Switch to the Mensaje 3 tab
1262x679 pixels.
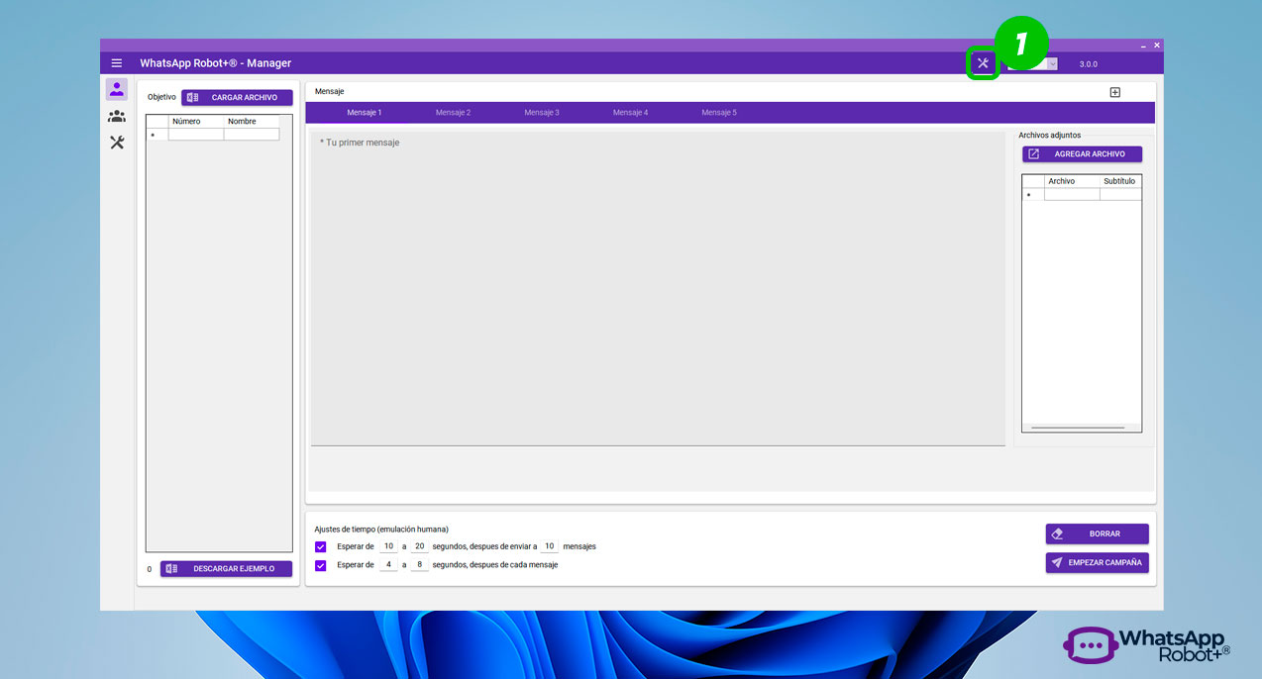(542, 113)
